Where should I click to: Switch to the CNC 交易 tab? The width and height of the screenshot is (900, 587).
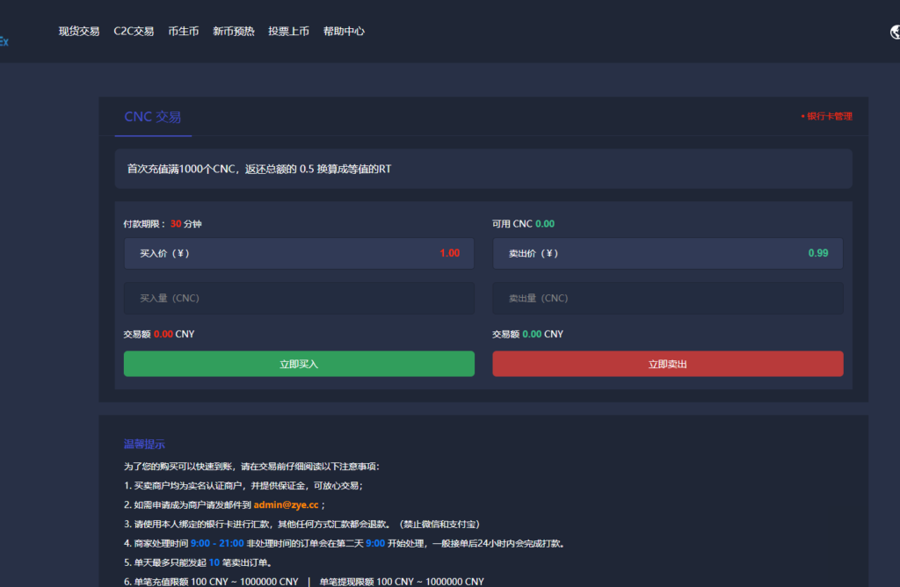[x=153, y=117]
